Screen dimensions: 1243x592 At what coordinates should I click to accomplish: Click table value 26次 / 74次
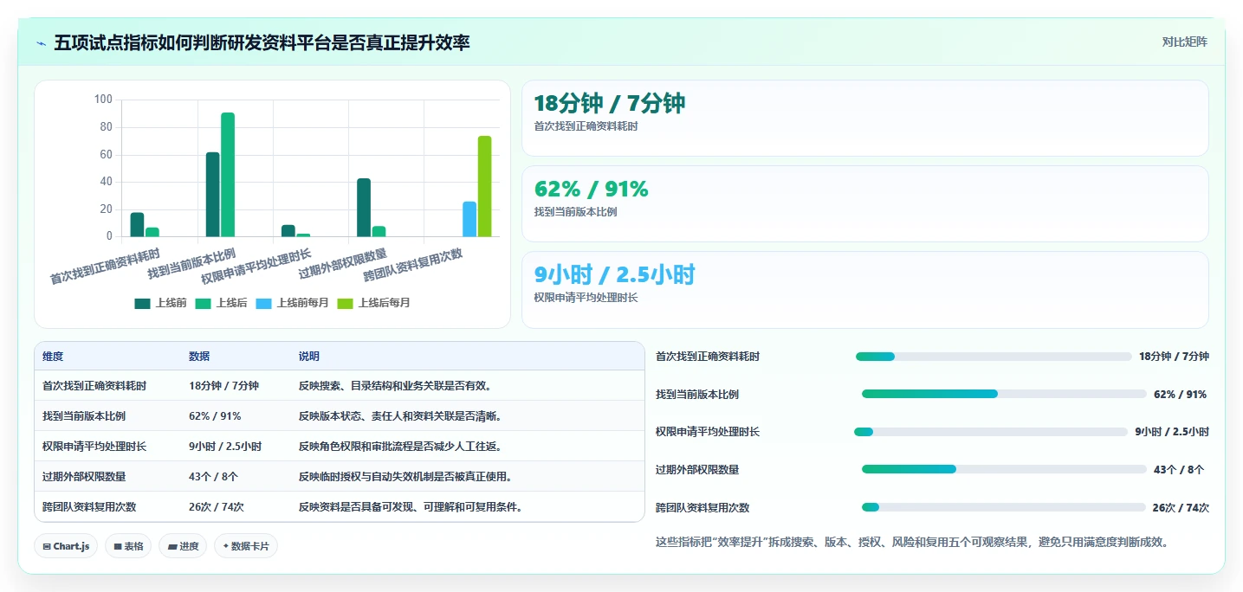[x=217, y=507]
